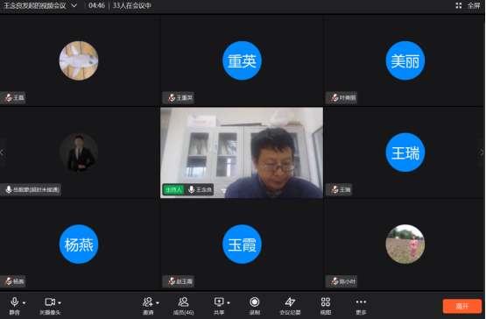Click the share screen (共享) icon
Screen dimensions: 486x319
pos(219,306)
